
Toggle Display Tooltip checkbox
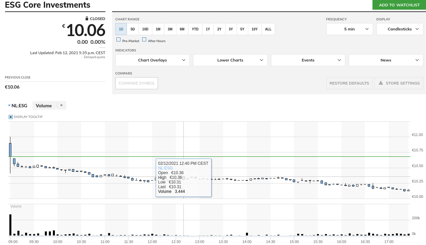[11, 117]
